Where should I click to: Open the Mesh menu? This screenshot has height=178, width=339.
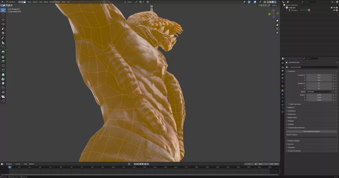coord(46,2)
